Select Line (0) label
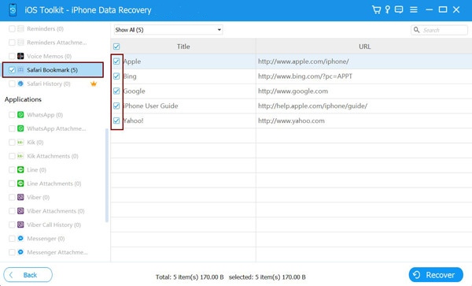Screen dimensions: 472x286 36,169
